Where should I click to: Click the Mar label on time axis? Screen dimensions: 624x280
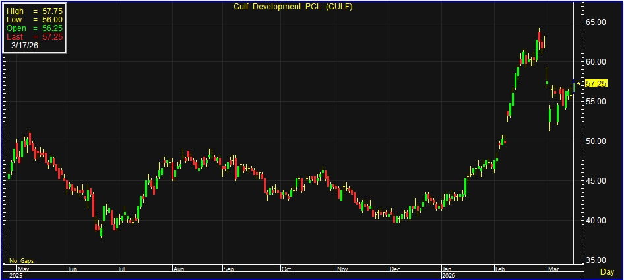[552, 269]
